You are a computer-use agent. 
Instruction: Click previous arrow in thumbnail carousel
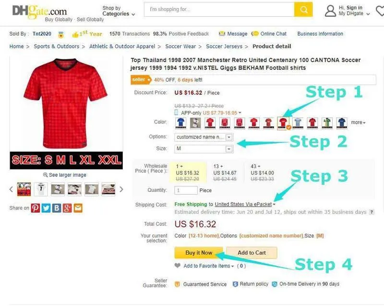pyautogui.click(x=11, y=189)
